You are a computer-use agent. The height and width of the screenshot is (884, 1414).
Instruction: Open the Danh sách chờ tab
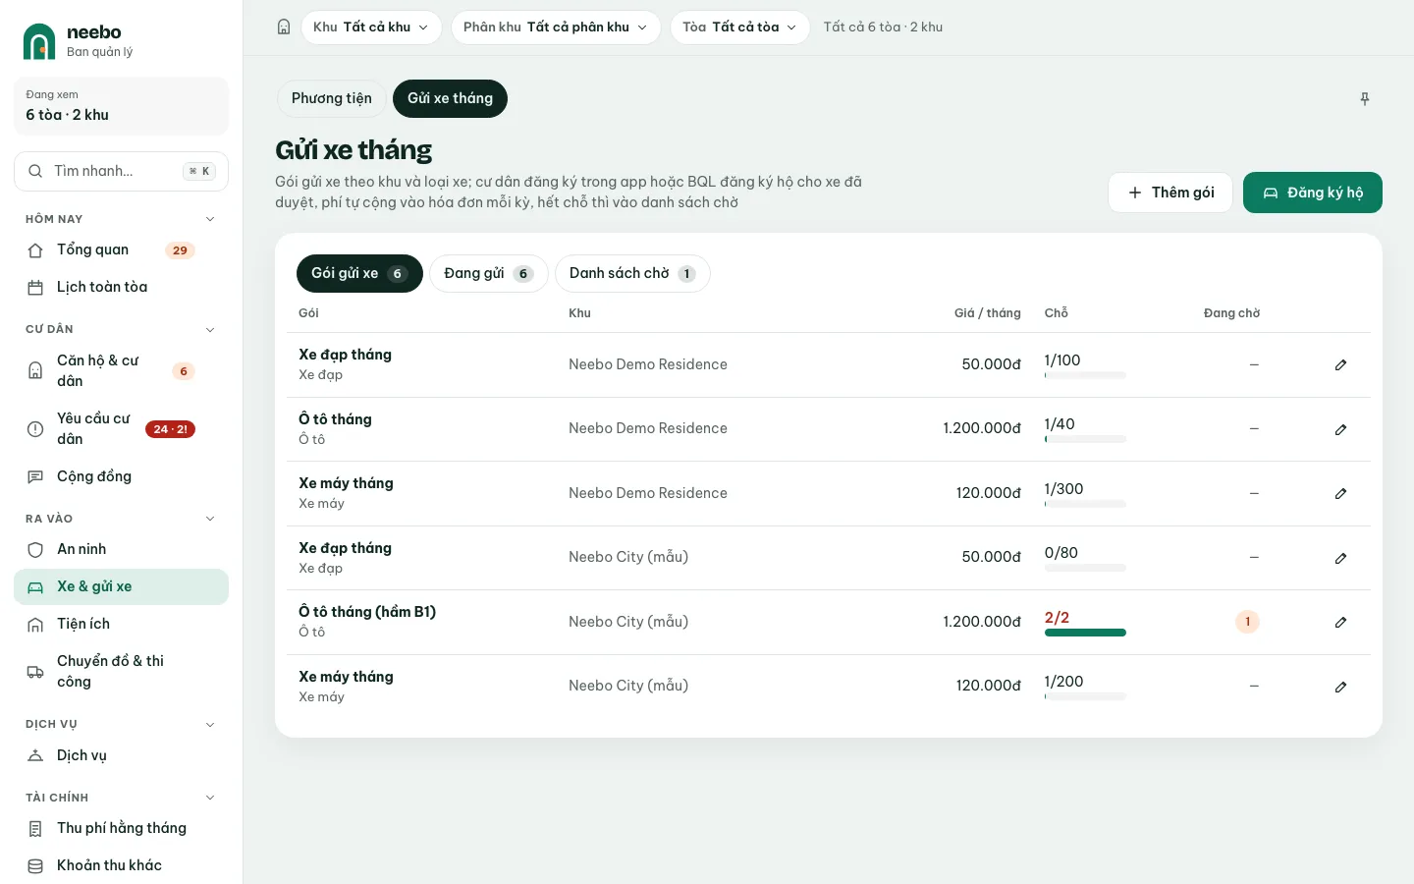coord(632,274)
